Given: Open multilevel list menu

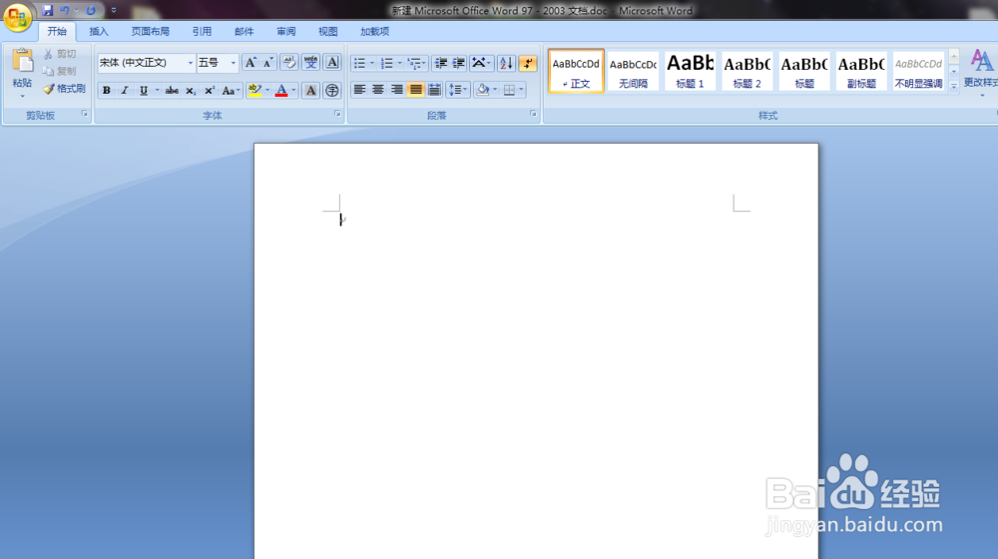Looking at the screenshot, I should click(417, 63).
